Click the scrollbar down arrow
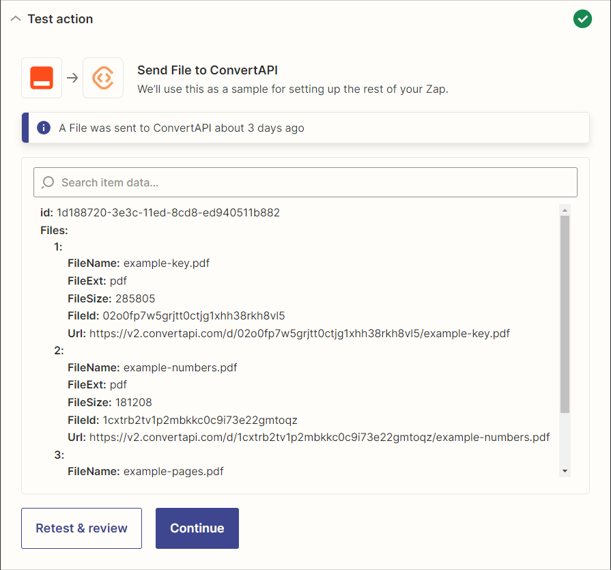The height and width of the screenshot is (570, 611). [565, 472]
